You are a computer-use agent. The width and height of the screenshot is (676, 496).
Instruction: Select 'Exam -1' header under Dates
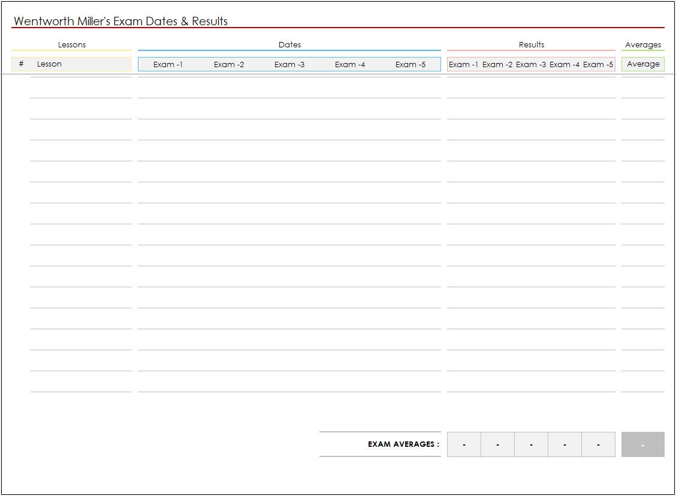168,64
